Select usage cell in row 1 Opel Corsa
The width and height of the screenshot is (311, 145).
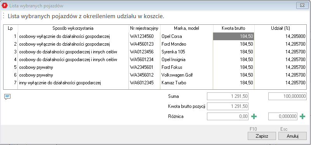[73, 36]
